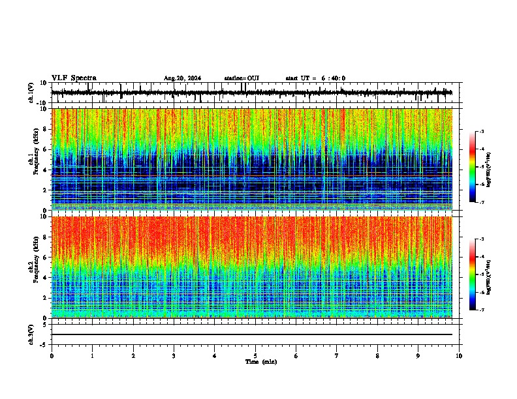Image resolution: width=517 pixels, height=399 pixels.
Task: Click the "9" tick on the time axis
Action: (x=418, y=356)
